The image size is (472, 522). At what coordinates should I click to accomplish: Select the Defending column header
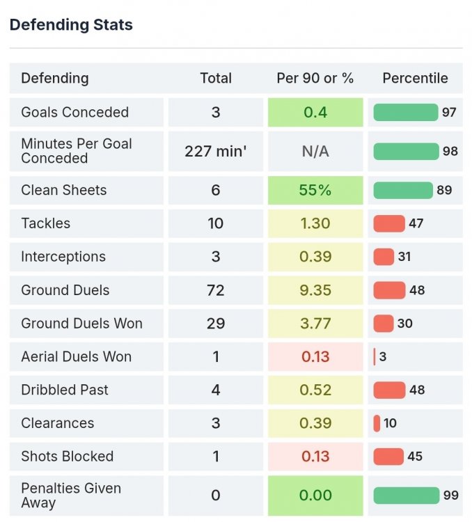click(55, 78)
